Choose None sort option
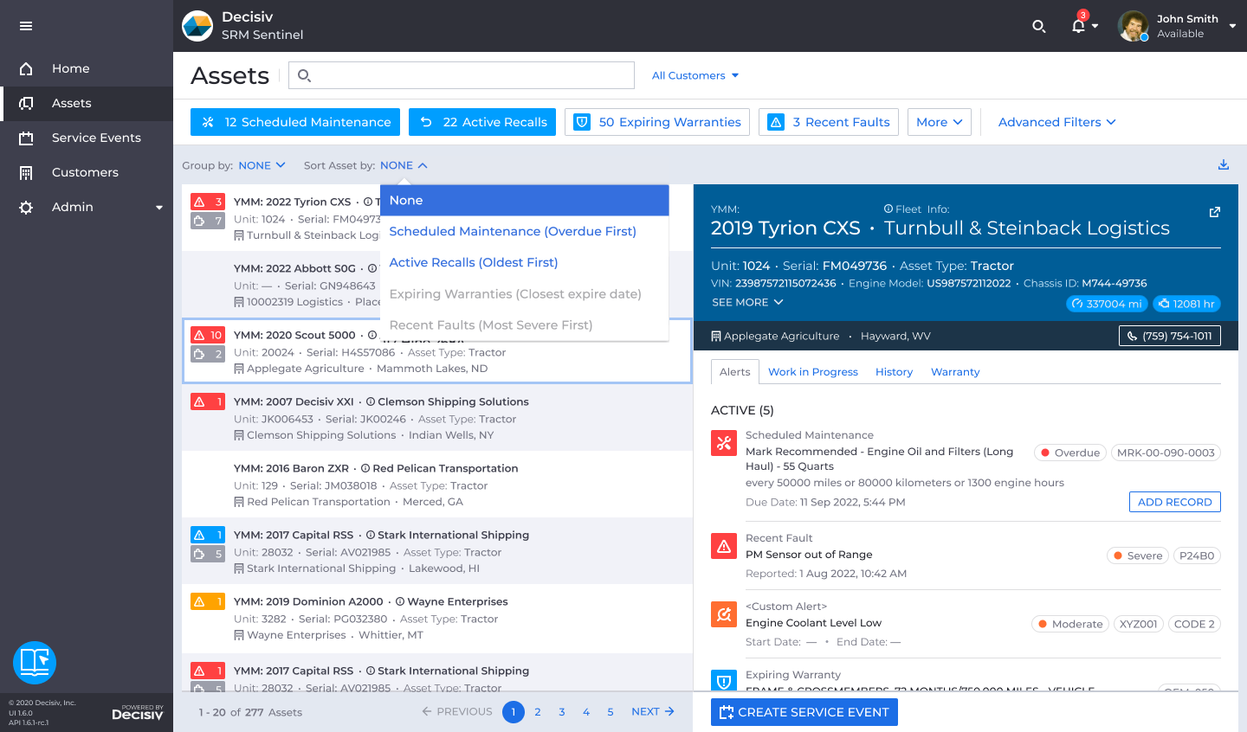Screen dimensions: 1247x732 pos(525,200)
